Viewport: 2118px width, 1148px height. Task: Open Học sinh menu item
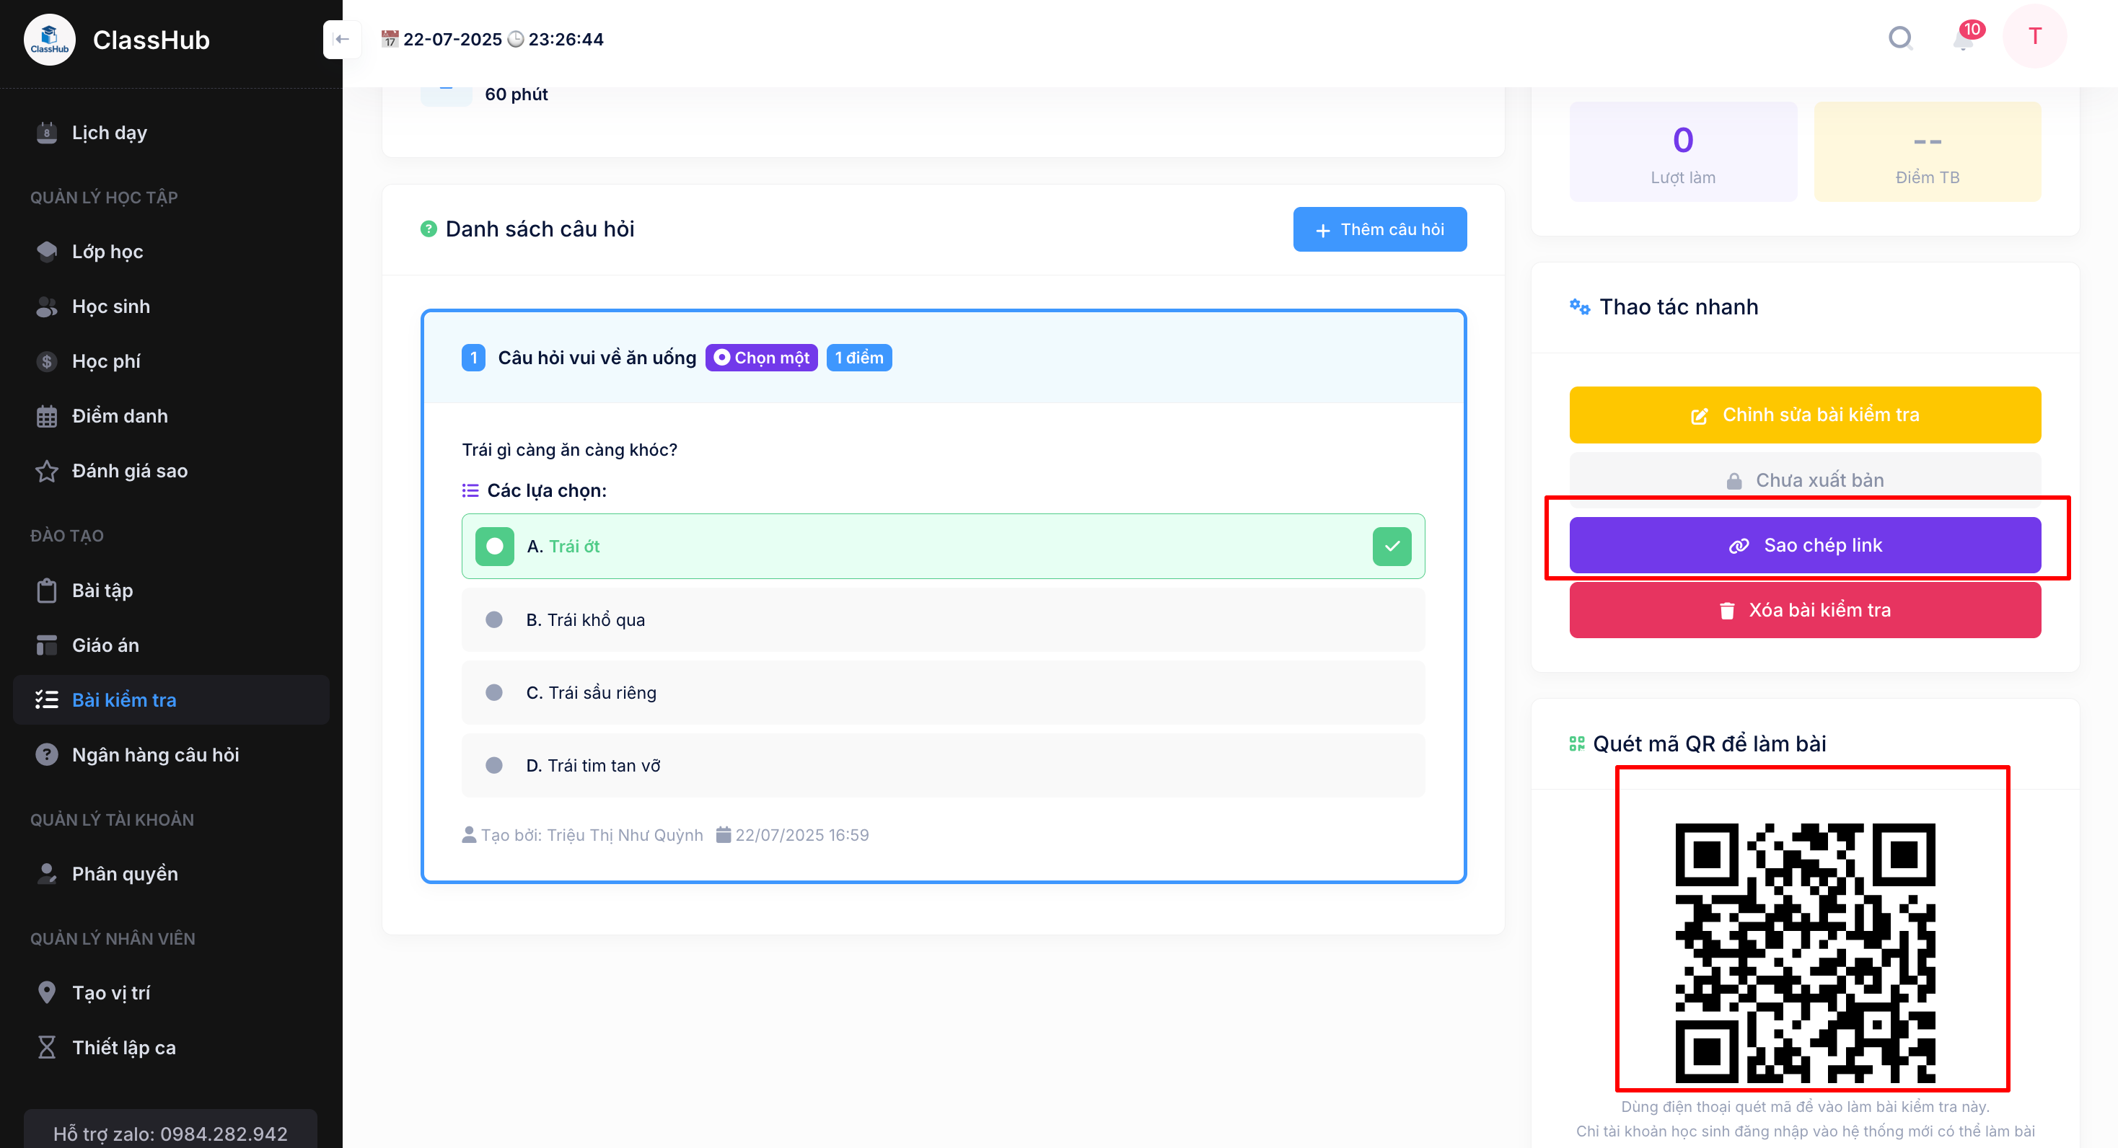[171, 306]
